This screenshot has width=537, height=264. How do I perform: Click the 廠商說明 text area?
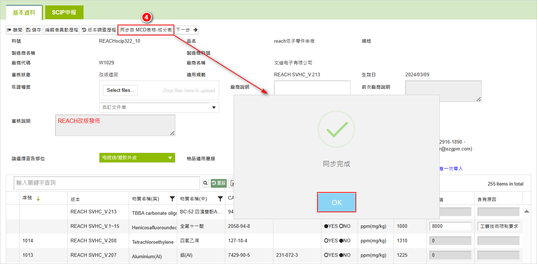pyautogui.click(x=312, y=88)
